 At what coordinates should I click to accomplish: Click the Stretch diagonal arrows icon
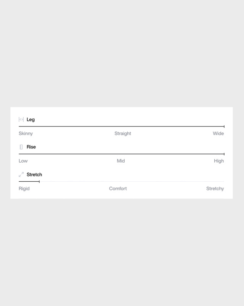coord(21,174)
